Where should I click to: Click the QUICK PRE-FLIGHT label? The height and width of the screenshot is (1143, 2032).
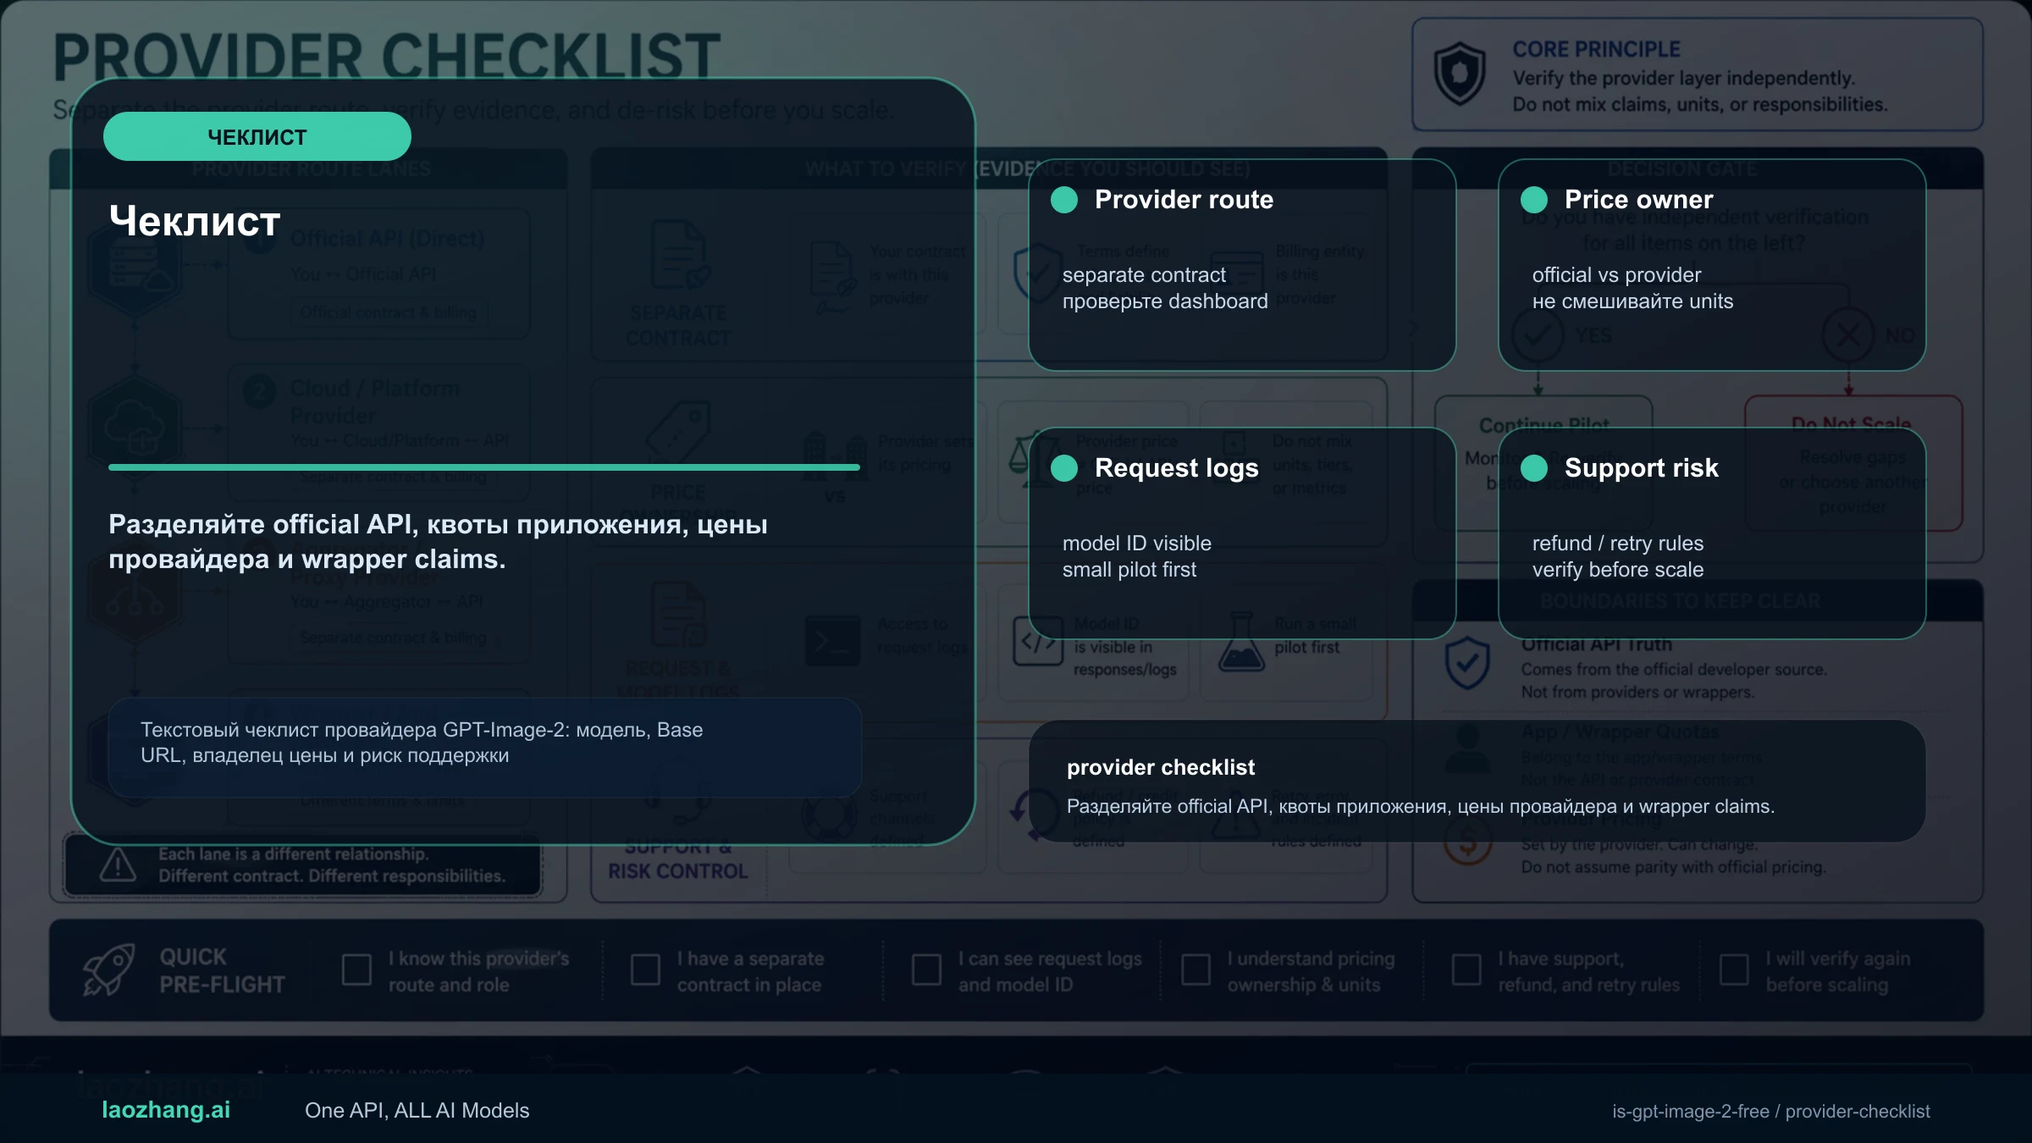coord(222,970)
